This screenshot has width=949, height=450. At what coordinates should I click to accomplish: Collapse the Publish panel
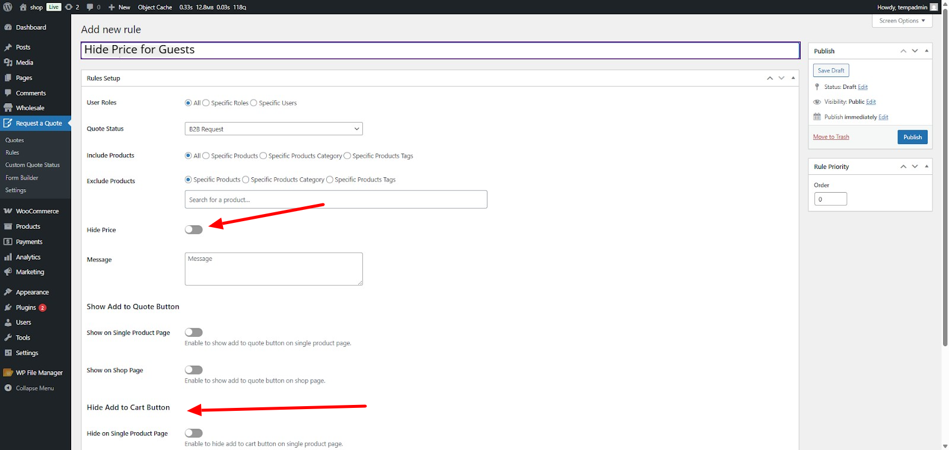926,51
